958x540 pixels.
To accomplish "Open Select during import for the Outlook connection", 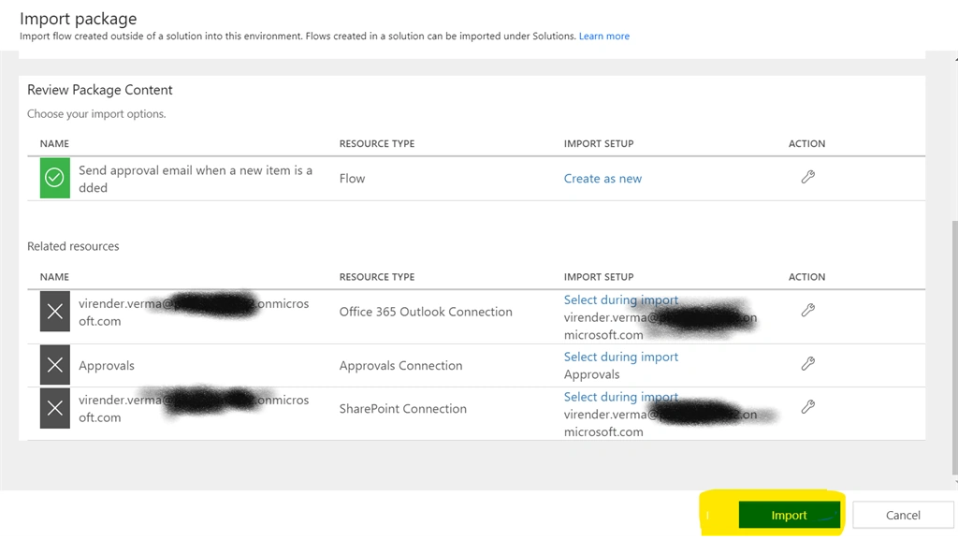I will point(621,299).
